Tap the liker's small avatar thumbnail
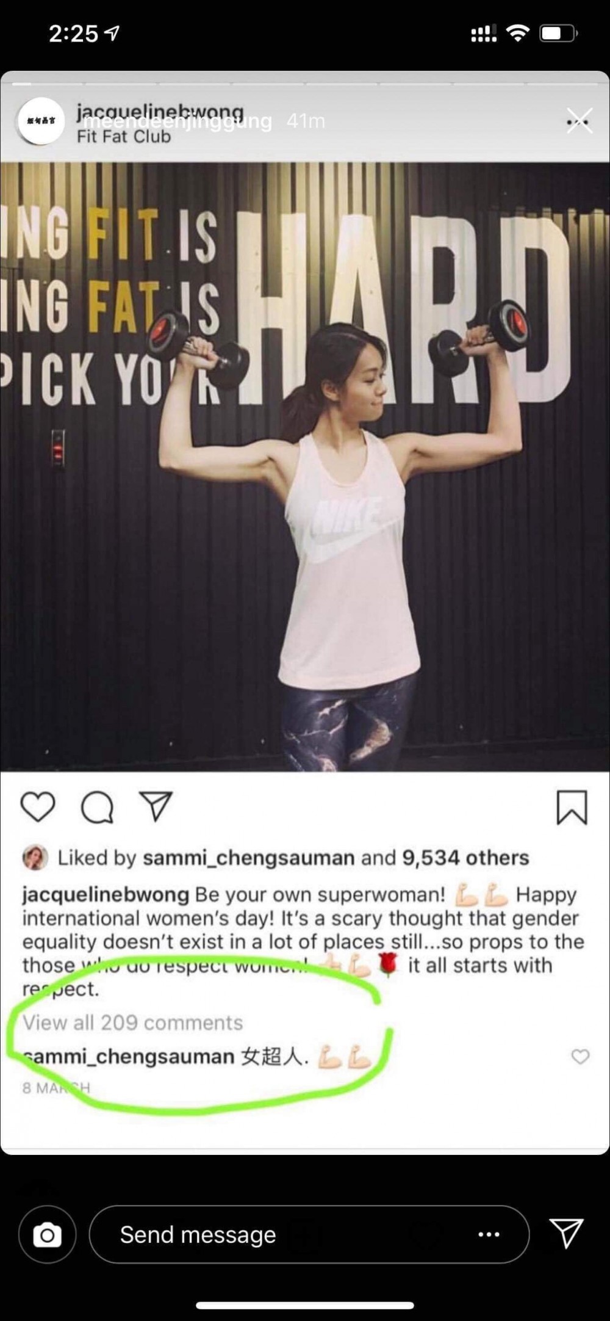This screenshot has width=610, height=1321. [x=35, y=858]
